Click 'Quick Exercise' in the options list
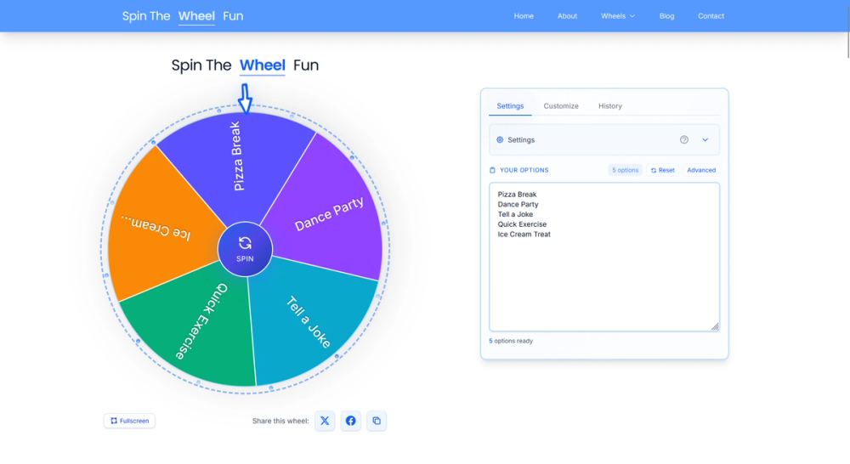850x464 pixels. [x=522, y=224]
